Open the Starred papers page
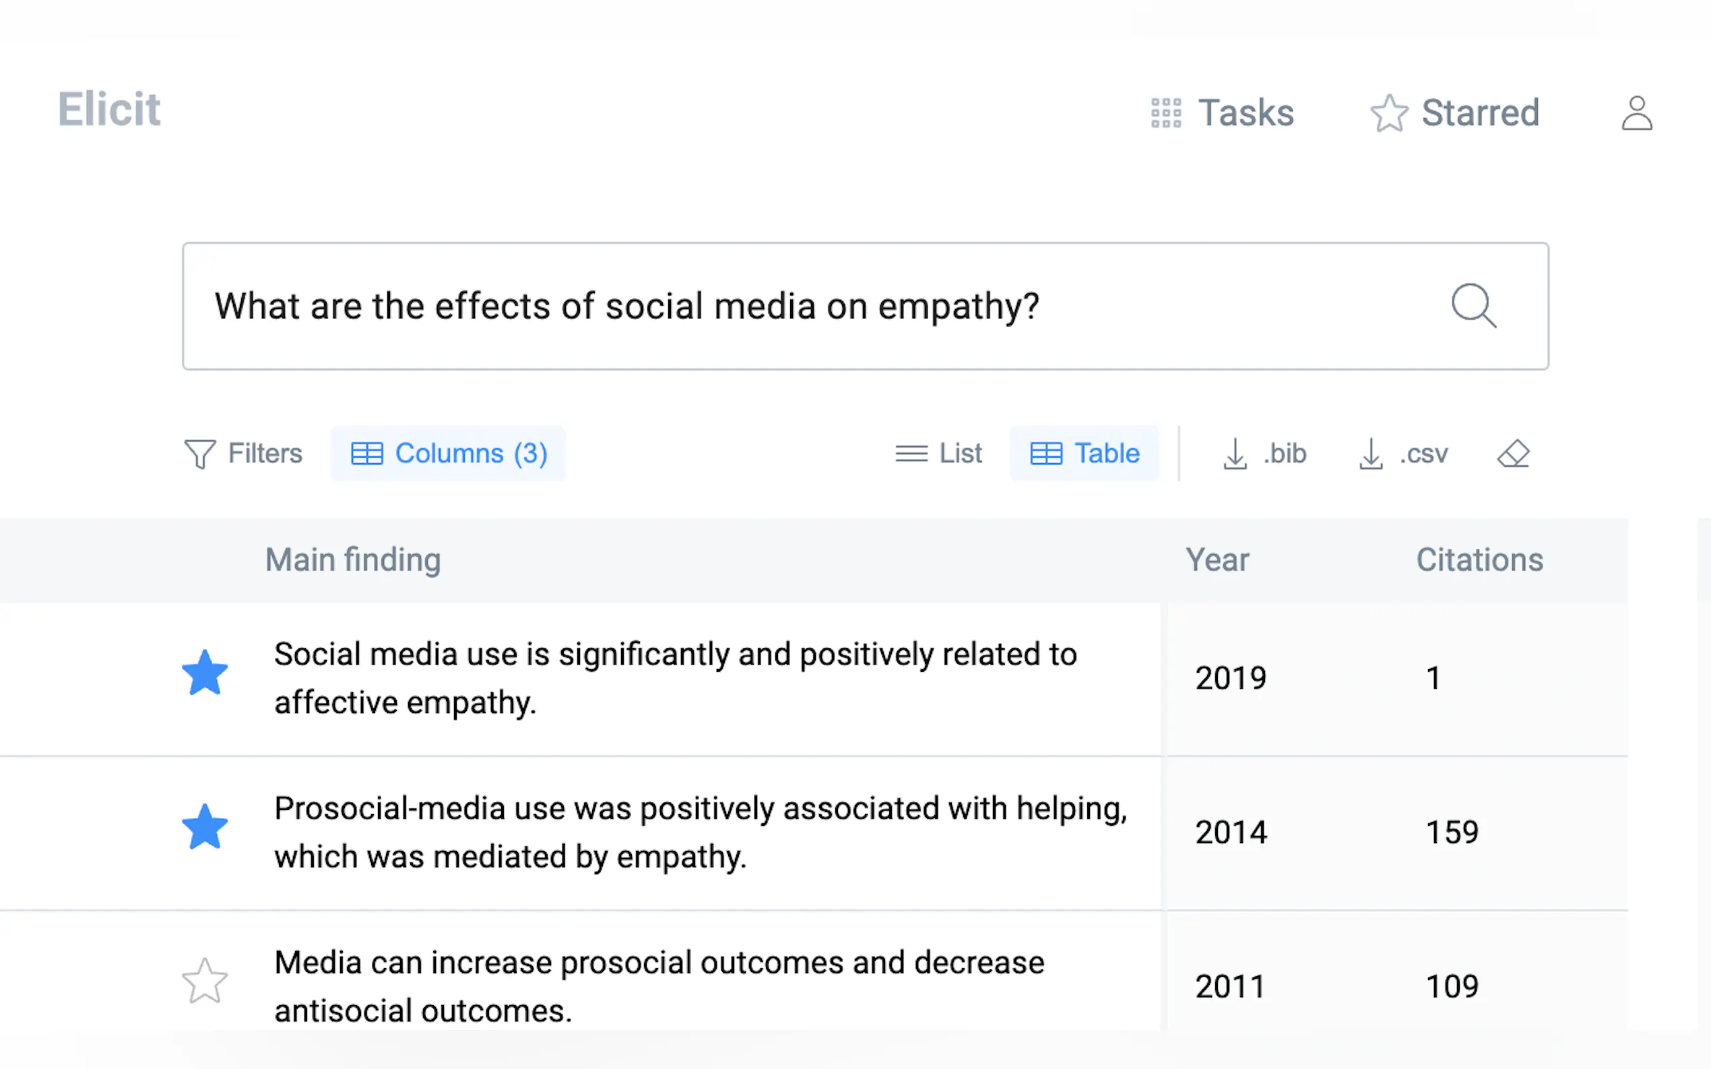This screenshot has width=1711, height=1069. (x=1455, y=113)
